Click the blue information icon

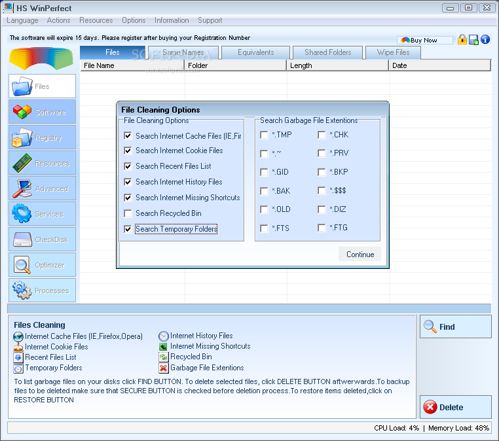pyautogui.click(x=485, y=39)
